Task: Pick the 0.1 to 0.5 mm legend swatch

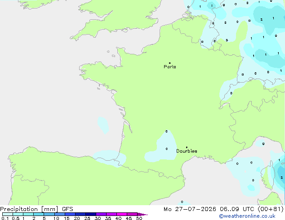Action: [x=8, y=214]
